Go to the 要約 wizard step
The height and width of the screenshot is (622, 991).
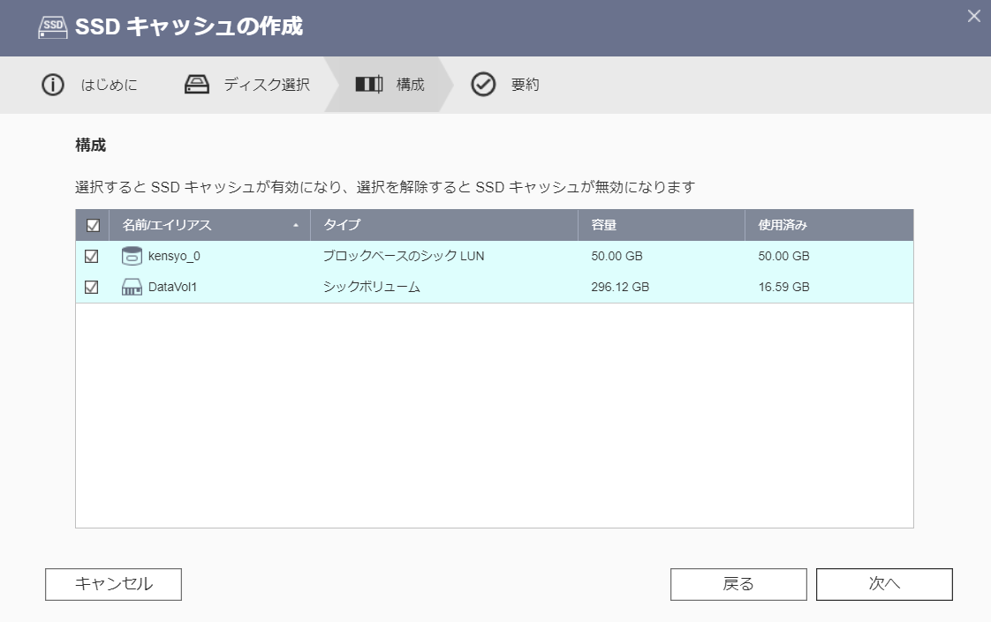pyautogui.click(x=525, y=85)
